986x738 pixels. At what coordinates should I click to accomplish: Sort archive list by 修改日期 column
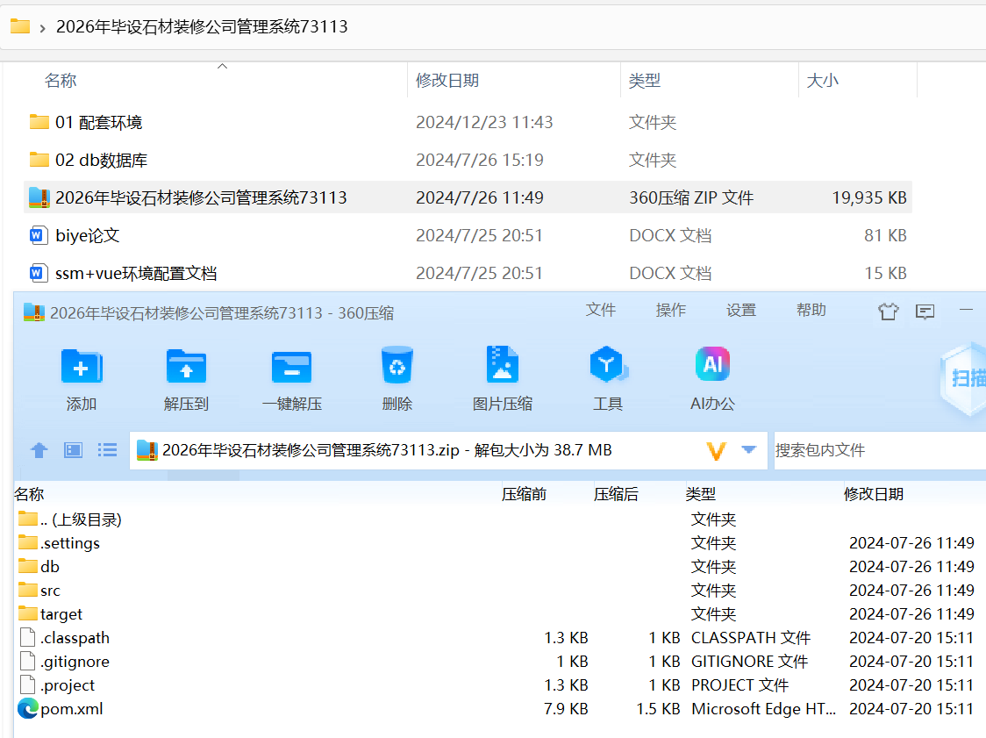coord(874,495)
